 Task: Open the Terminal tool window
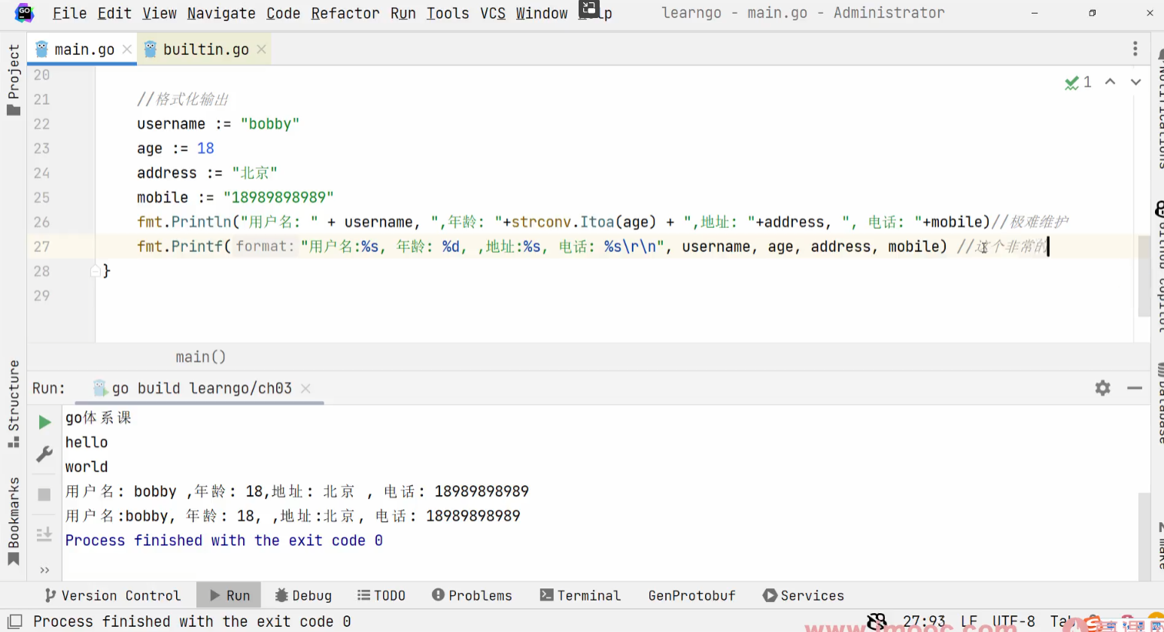[580, 595]
